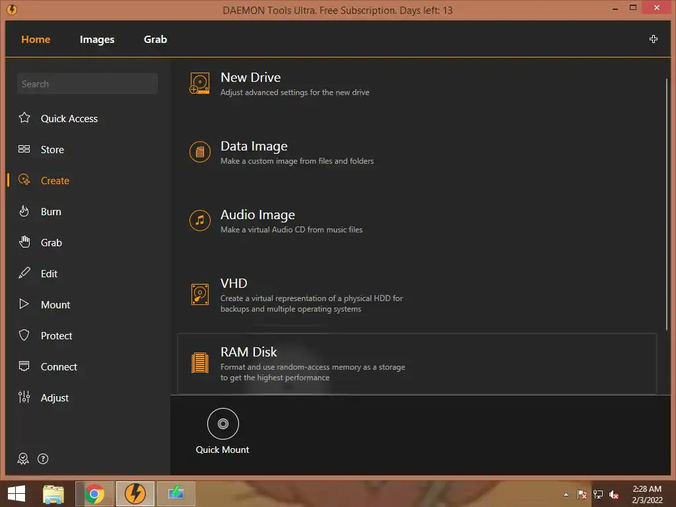
Task: Go to the Mount section label
Action: 55,305
